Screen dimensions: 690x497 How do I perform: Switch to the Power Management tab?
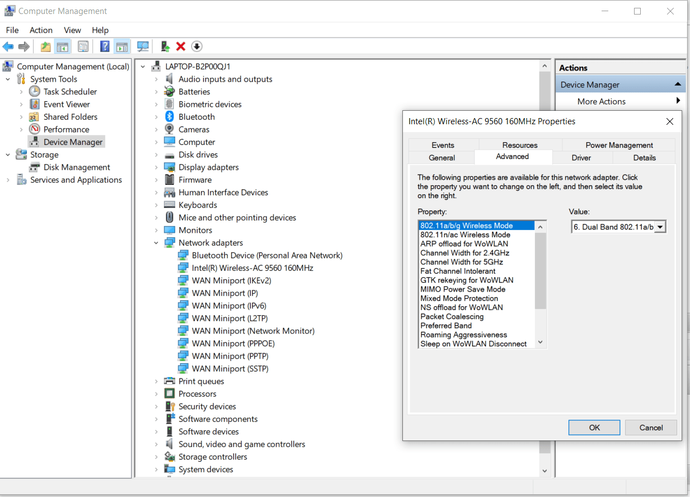(x=619, y=145)
